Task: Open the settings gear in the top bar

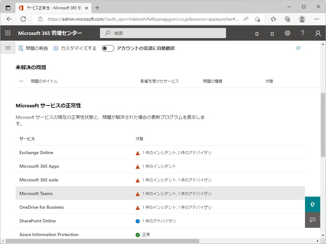Action: coord(287,33)
